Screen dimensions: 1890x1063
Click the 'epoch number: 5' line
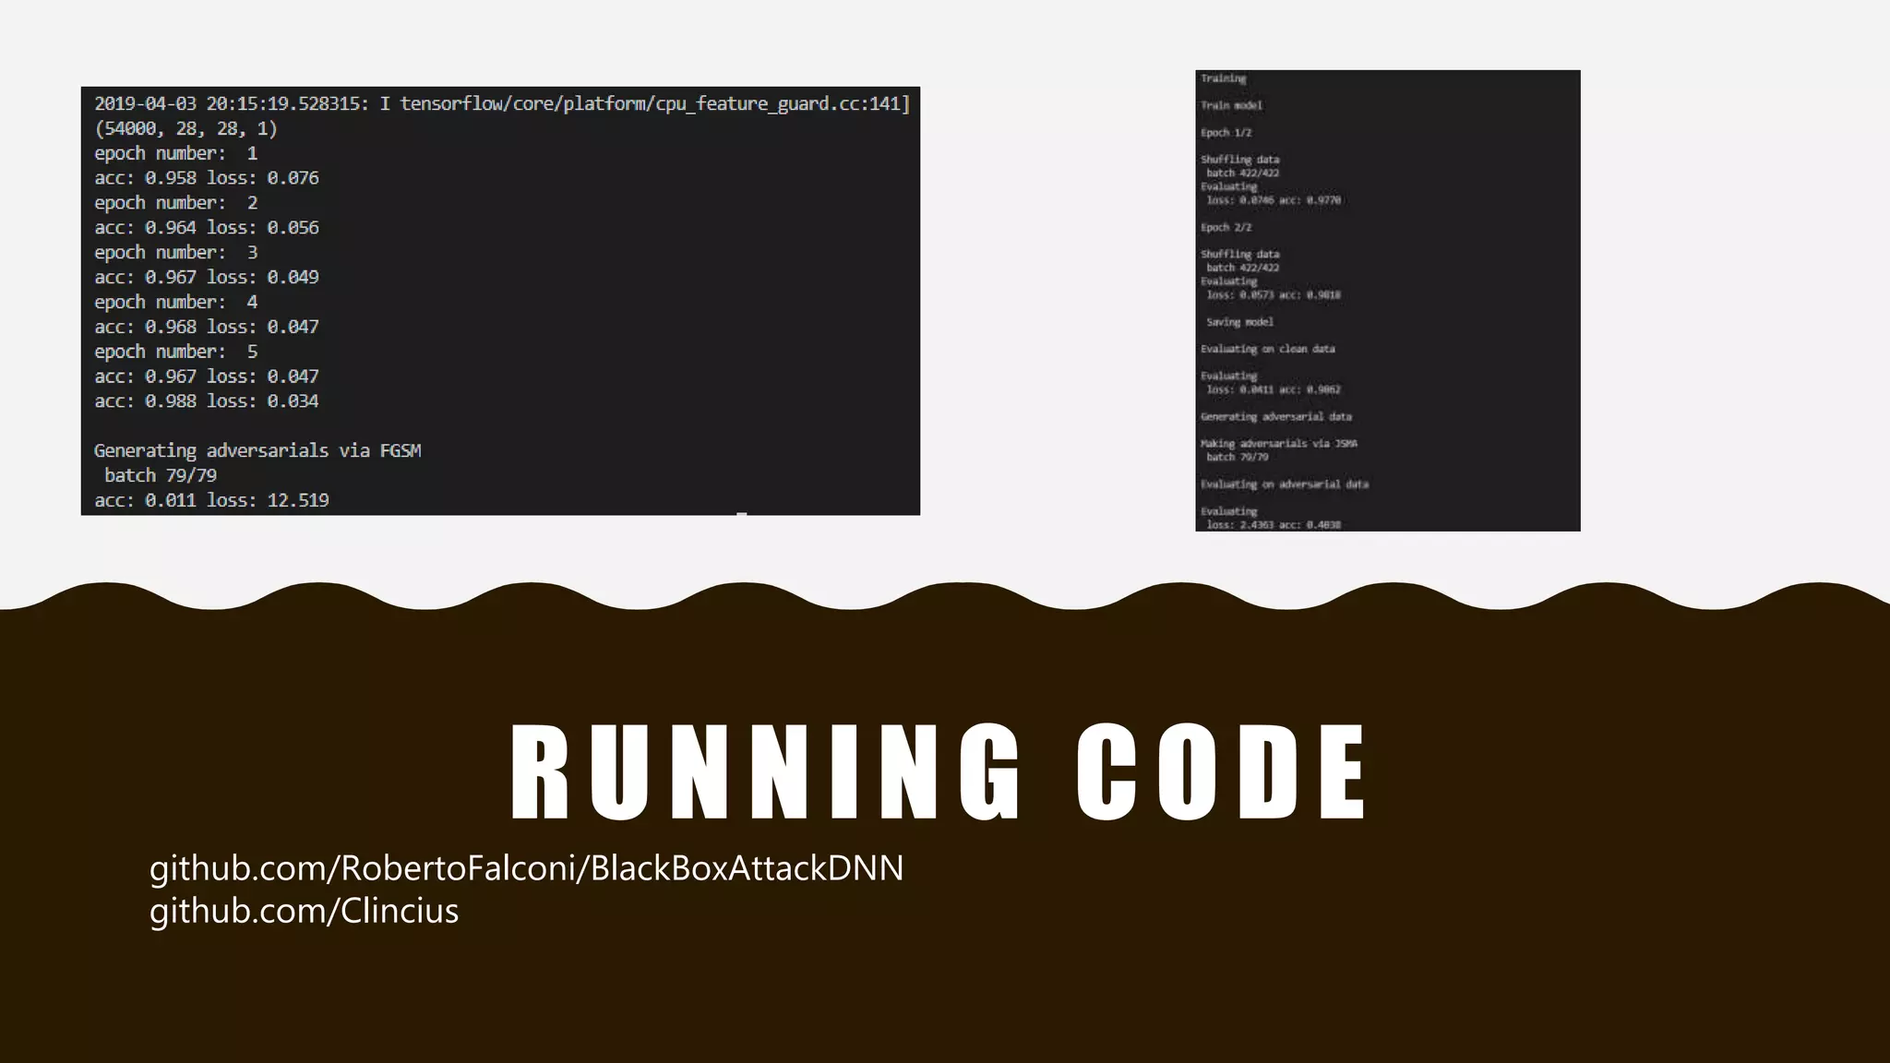coord(176,352)
